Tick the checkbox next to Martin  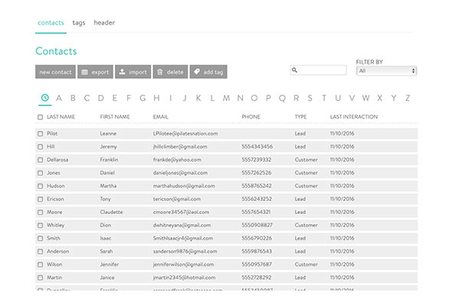point(40,278)
